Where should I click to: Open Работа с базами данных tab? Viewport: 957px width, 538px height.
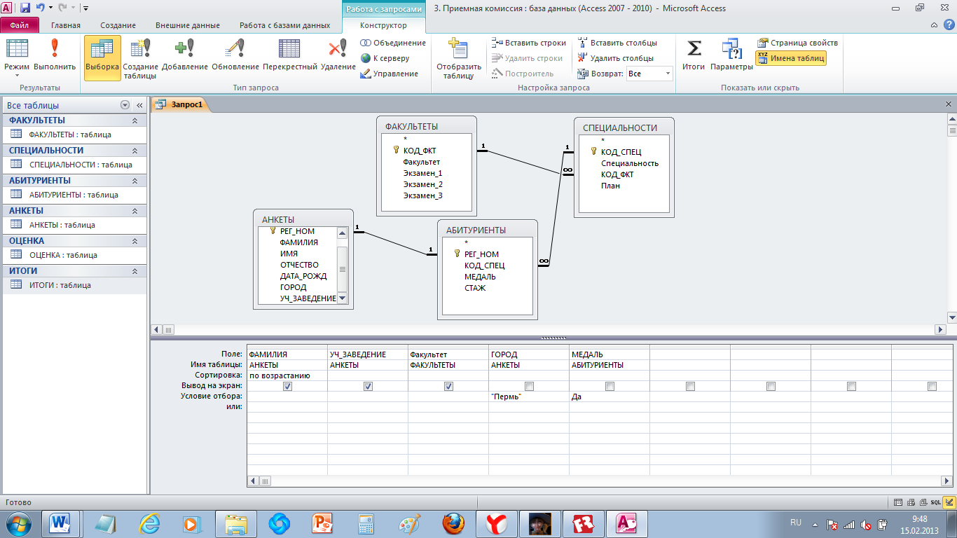tap(284, 25)
